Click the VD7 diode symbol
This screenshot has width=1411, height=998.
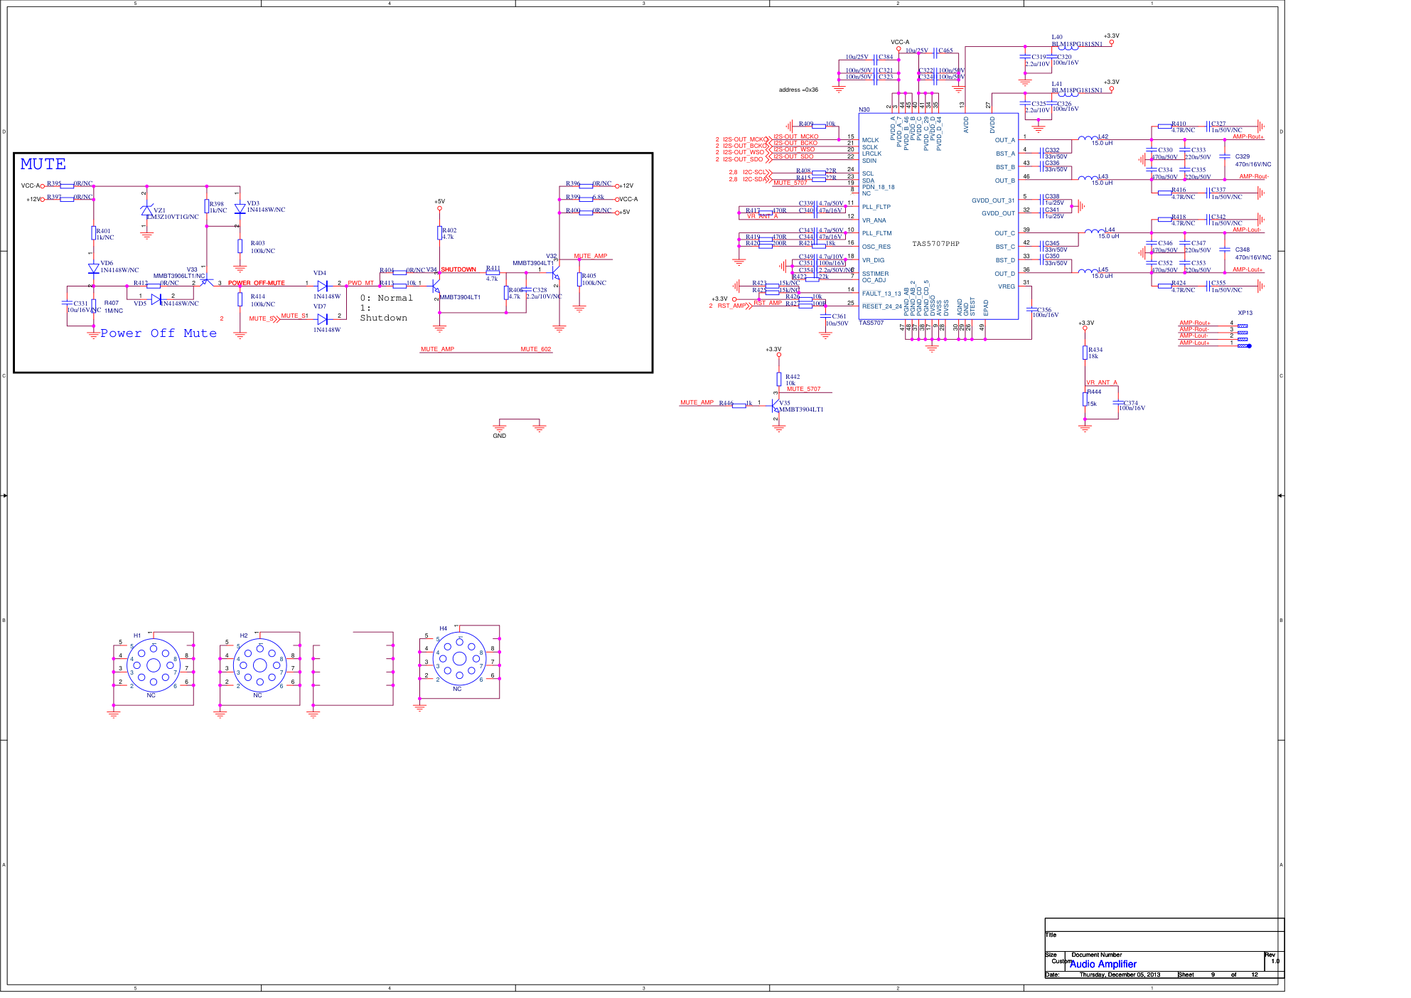click(x=322, y=319)
